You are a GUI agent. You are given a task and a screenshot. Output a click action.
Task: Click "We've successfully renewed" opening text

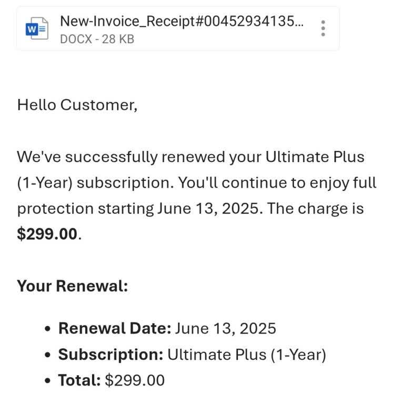tap(87, 157)
